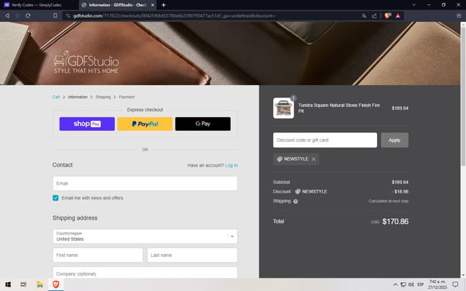
Task: Open the taskbar clock and date
Action: pyautogui.click(x=438, y=284)
